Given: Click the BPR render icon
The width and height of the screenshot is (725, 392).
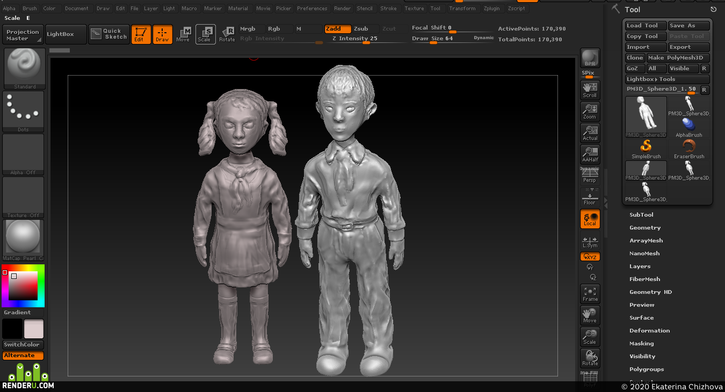Looking at the screenshot, I should (590, 58).
